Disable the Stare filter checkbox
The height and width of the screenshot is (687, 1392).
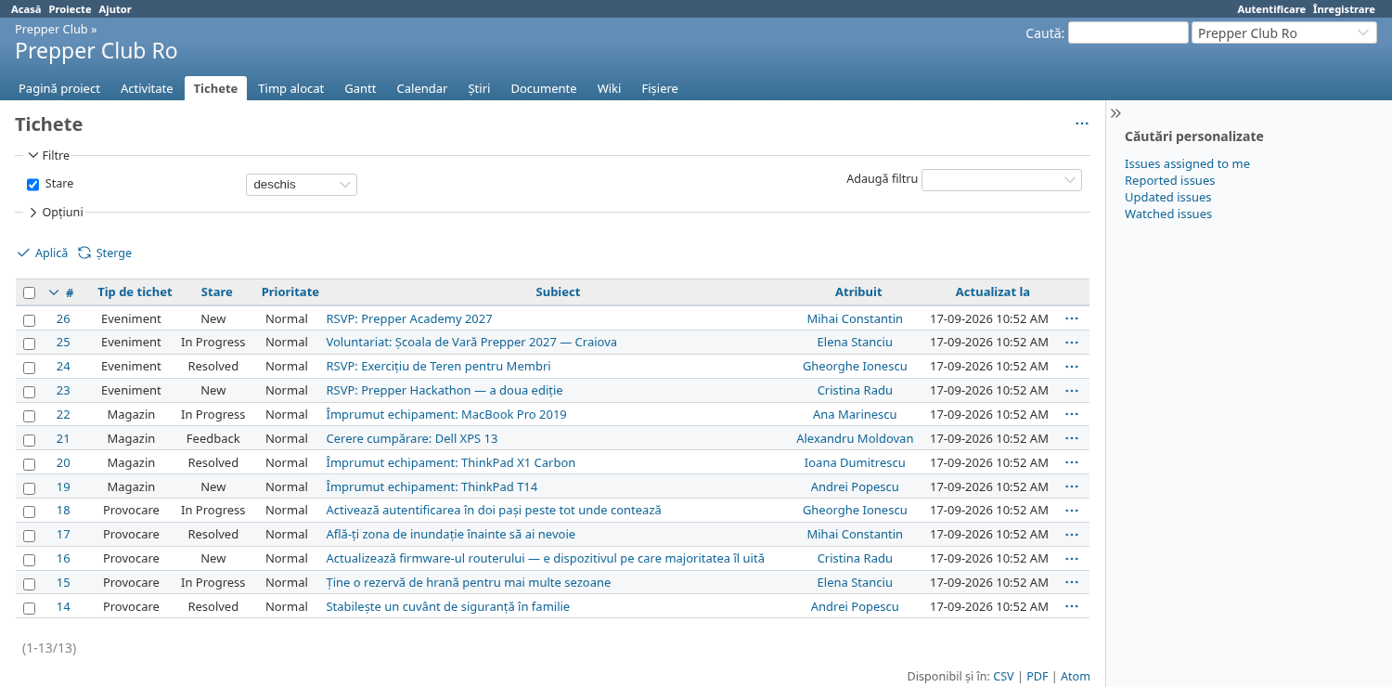33,185
